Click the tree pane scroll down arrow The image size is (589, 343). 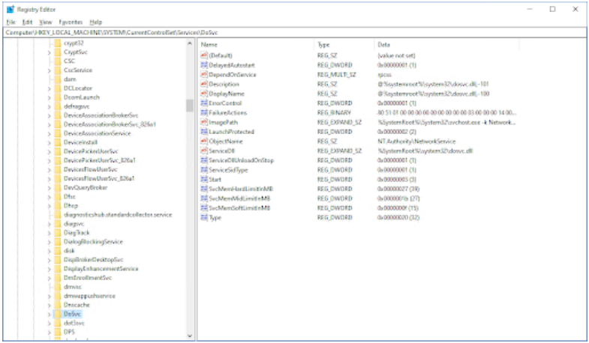click(x=189, y=336)
